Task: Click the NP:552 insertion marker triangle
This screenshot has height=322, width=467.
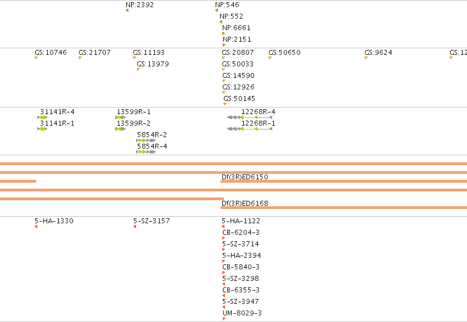Action: (221, 22)
